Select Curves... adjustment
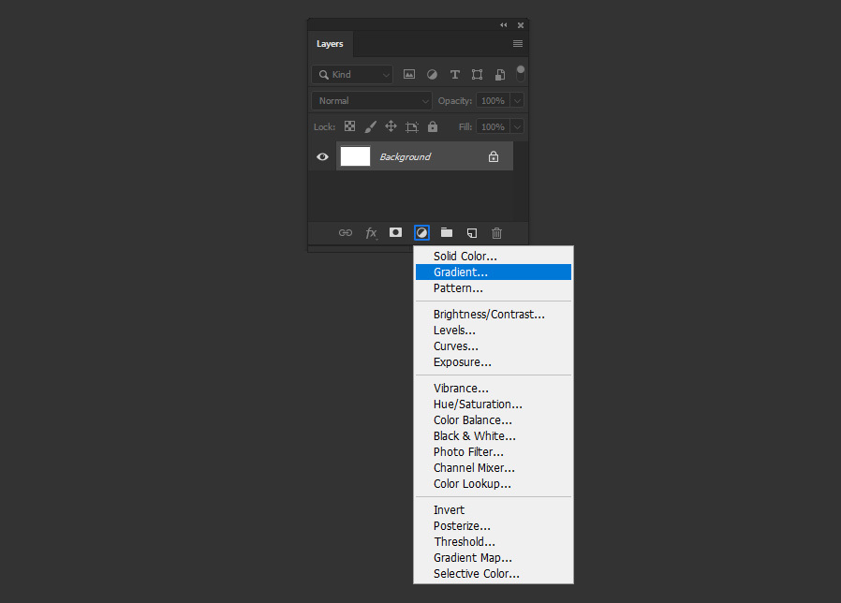The height and width of the screenshot is (603, 841). 494,346
